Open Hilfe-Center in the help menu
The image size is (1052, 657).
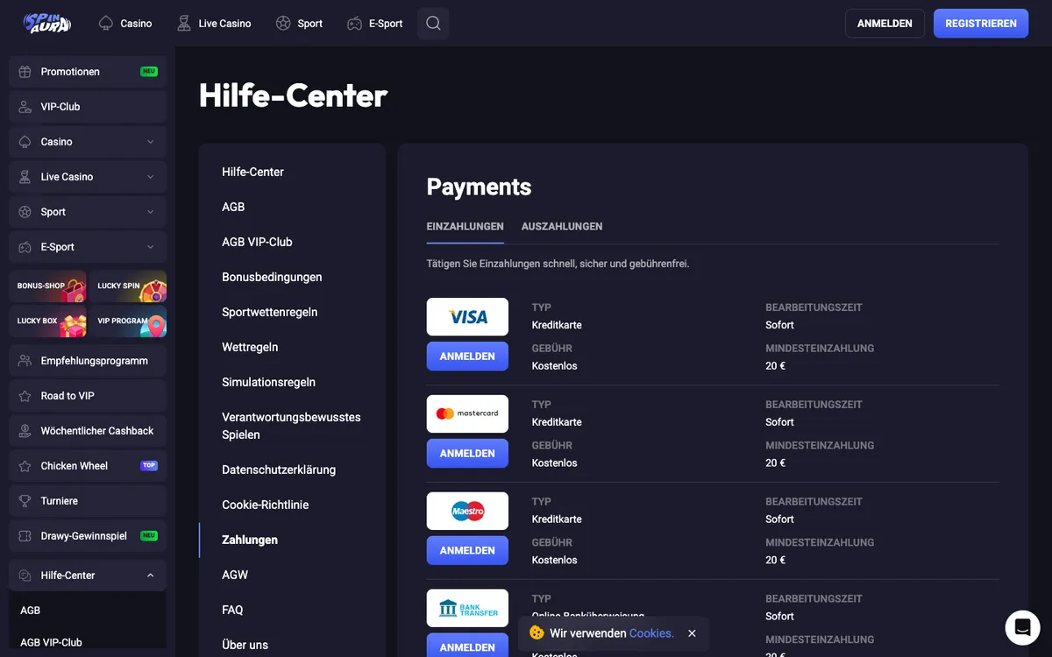pyautogui.click(x=252, y=172)
